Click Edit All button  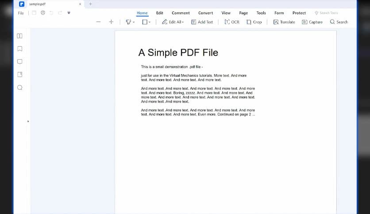click(173, 22)
